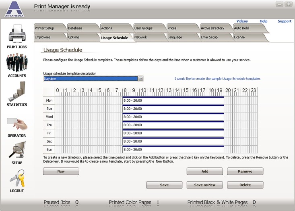Click the New button
This screenshot has height=211, width=295.
[x=61, y=171]
